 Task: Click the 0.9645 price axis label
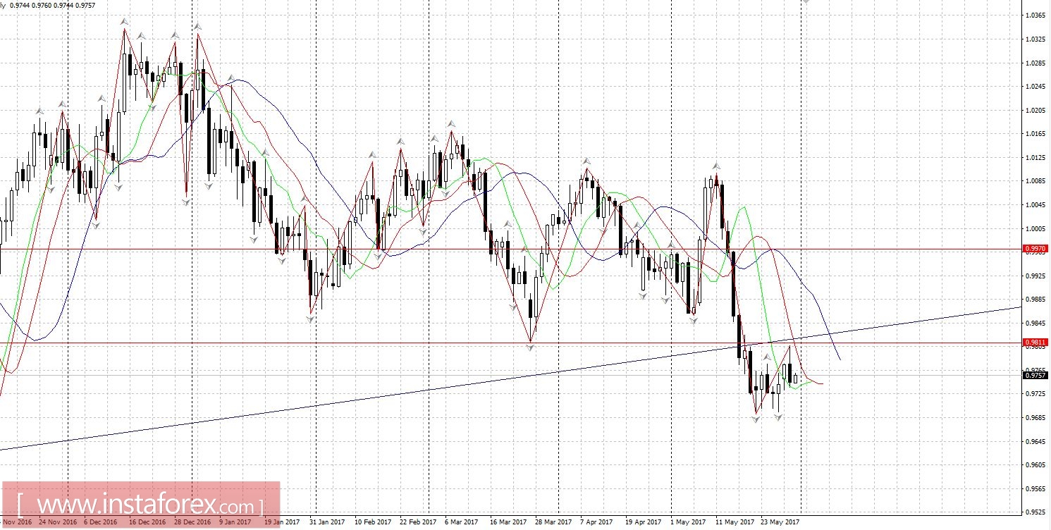pos(1035,442)
